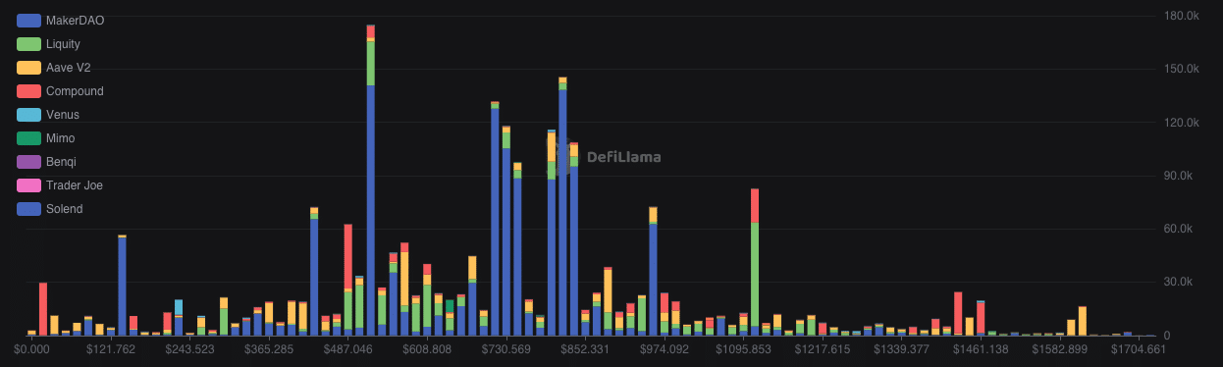This screenshot has height=367, width=1223.
Task: Click the x-axis label $1217.615
Action: [823, 348]
